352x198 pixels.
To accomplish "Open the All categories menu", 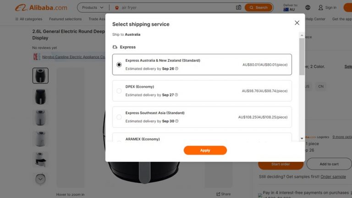I will (28, 19).
